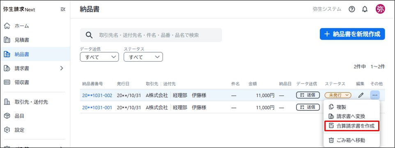Open the 弥 user avatar menu
The image size is (395, 148).
(380, 9)
